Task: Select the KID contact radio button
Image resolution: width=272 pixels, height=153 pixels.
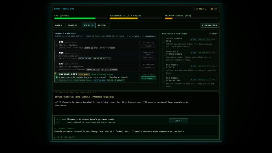Action: (x=57, y=45)
